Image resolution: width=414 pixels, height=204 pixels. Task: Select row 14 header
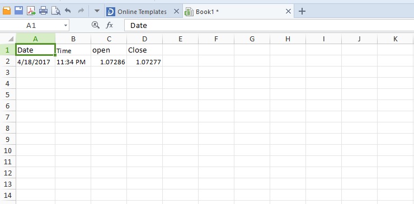pos(8,195)
